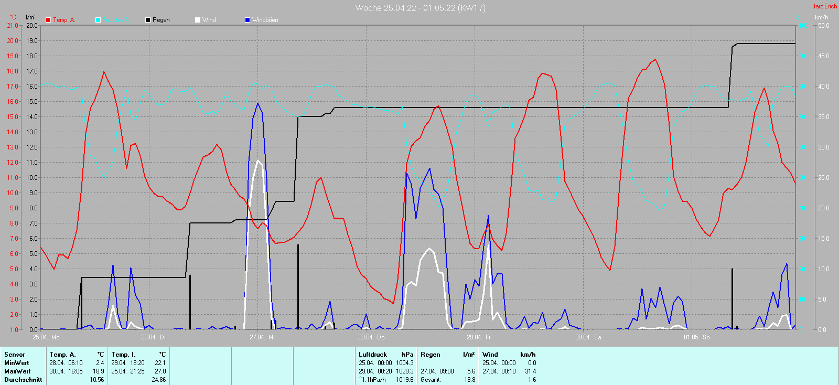Click the Luftdruck average value 1019.6
839x385 pixels.
[x=405, y=380]
